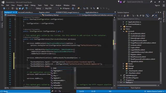Toggle auto-hide pin of Solution Explorer
166x93 pixels.
[158, 12]
